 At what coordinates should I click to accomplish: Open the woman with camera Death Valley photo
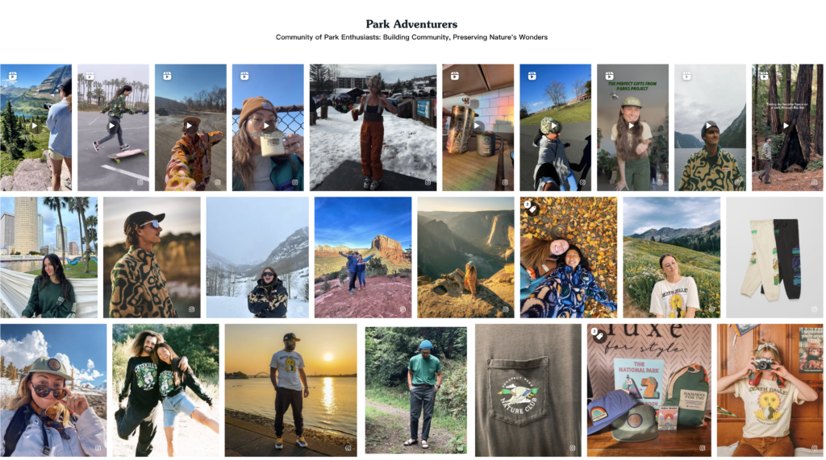[770, 390]
